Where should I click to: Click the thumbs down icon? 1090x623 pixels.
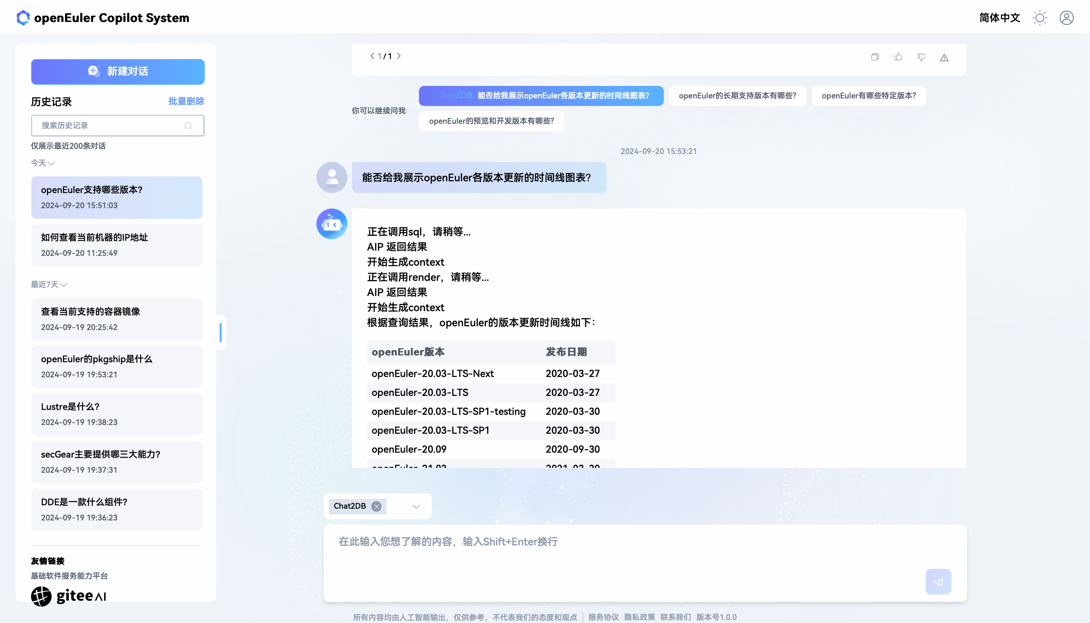[x=921, y=57]
